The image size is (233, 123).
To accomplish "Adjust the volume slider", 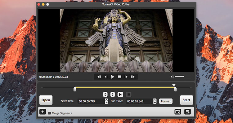I will (x=184, y=77).
